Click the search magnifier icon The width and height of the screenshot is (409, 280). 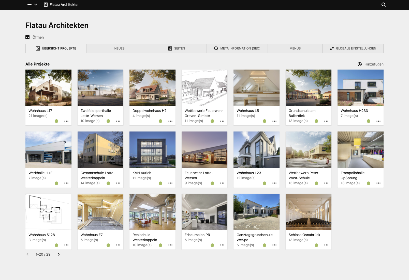pyautogui.click(x=384, y=5)
